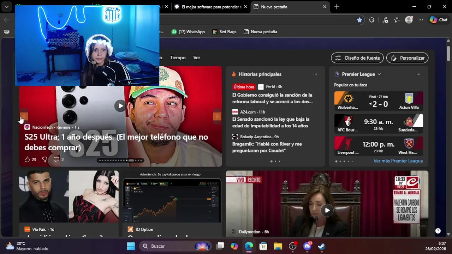This screenshot has width=452, height=254.
Task: Open article 'Bragarnik: Hablé con River'
Action: click(267, 147)
